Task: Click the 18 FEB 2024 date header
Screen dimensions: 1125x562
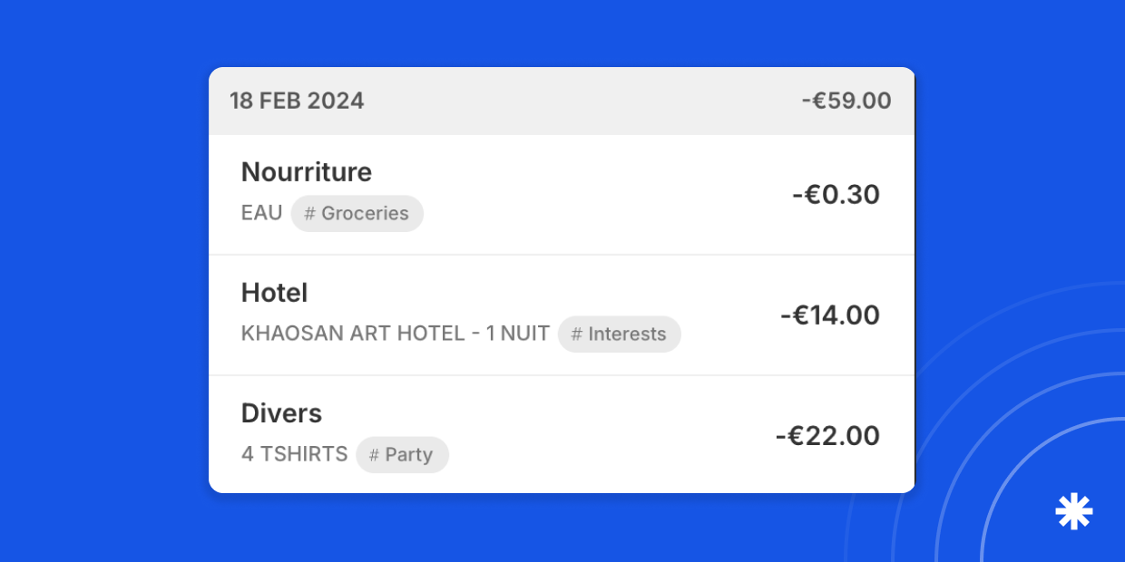Action: tap(297, 101)
